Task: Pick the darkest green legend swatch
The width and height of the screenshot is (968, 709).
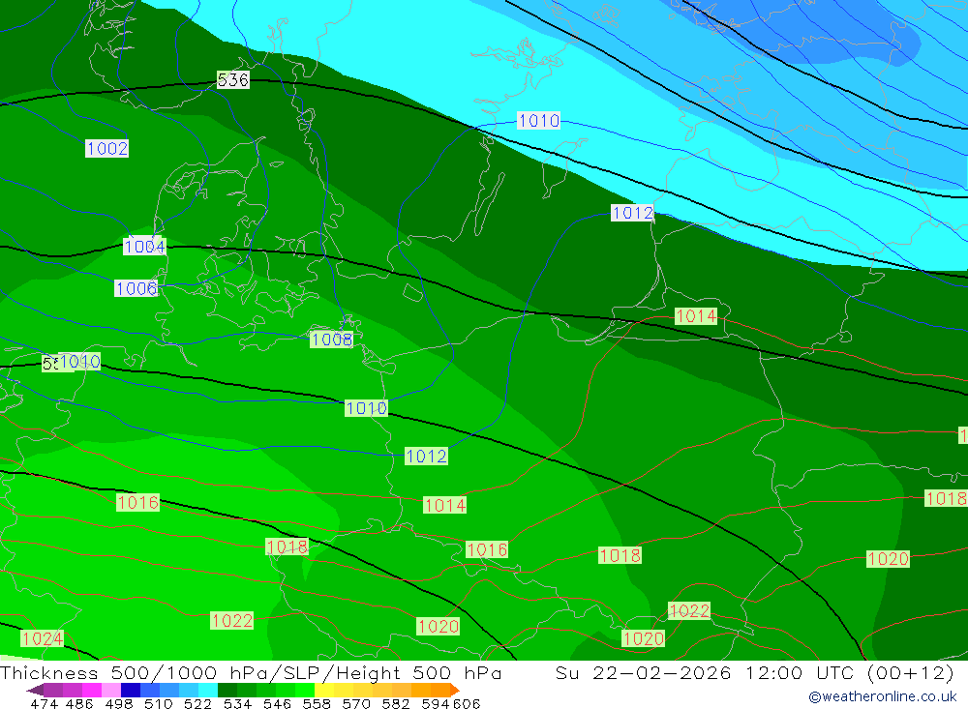Action: 227,690
